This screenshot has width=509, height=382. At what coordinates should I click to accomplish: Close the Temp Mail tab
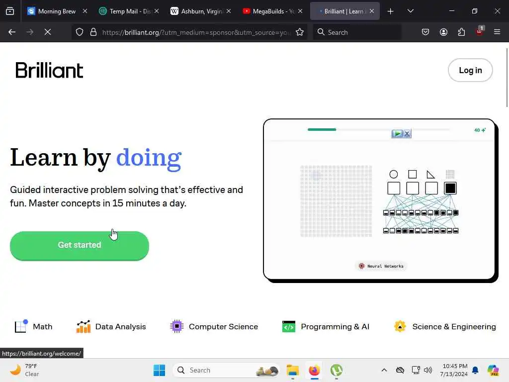[x=157, y=11]
